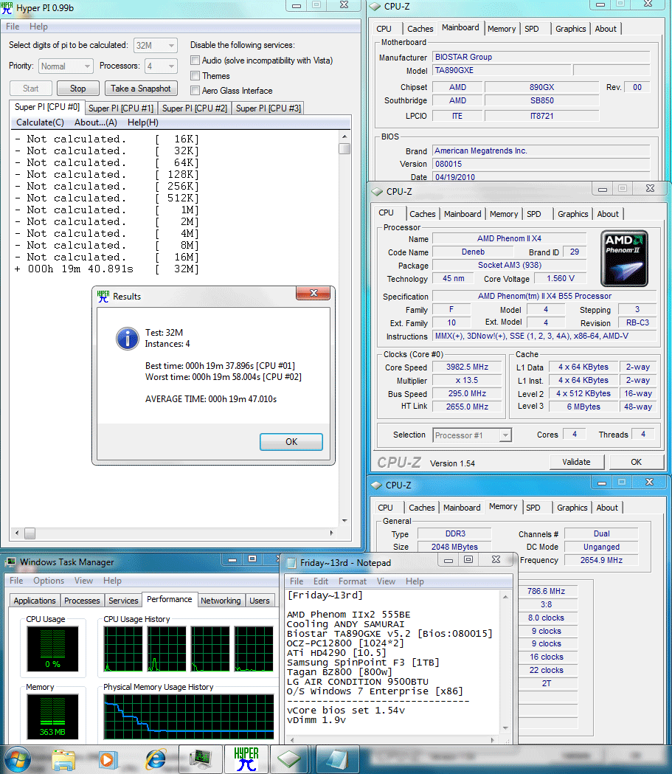The height and width of the screenshot is (774, 672).
Task: Click the Memory 363 MB meter
Action: click(53, 716)
